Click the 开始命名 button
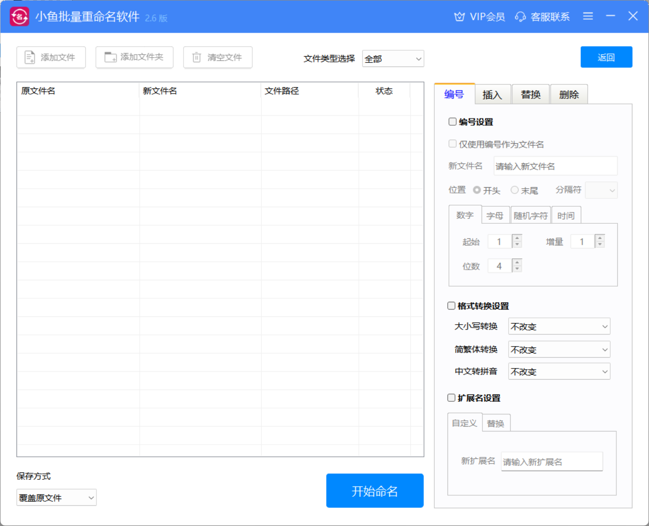The height and width of the screenshot is (526, 649). click(x=374, y=490)
